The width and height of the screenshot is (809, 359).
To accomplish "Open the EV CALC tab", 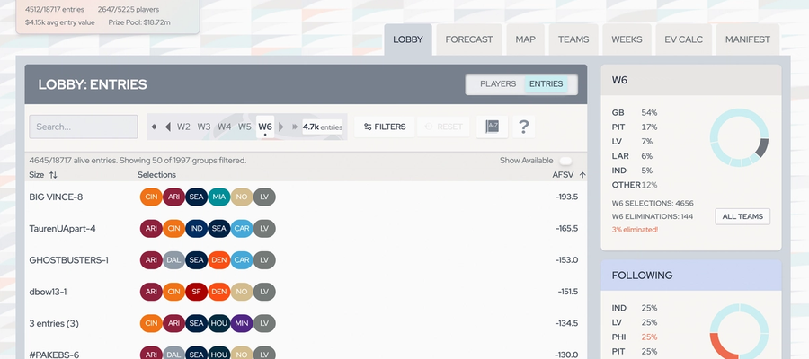I will click(x=684, y=39).
